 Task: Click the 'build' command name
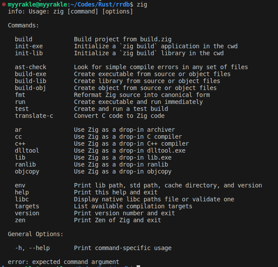pos(23,39)
